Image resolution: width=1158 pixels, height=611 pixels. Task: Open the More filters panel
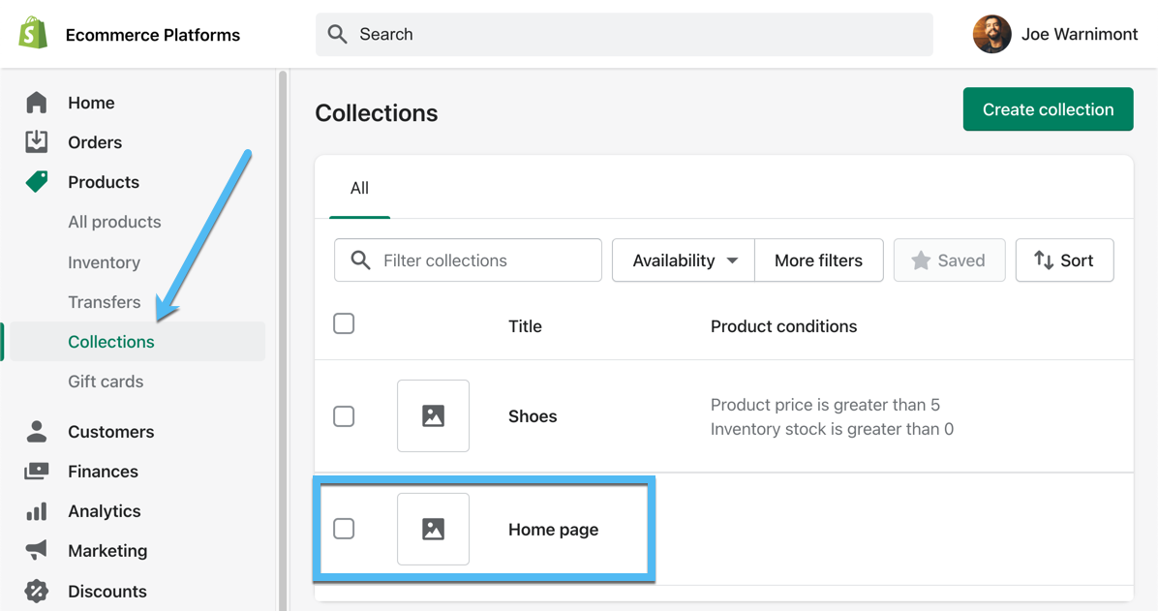click(818, 260)
